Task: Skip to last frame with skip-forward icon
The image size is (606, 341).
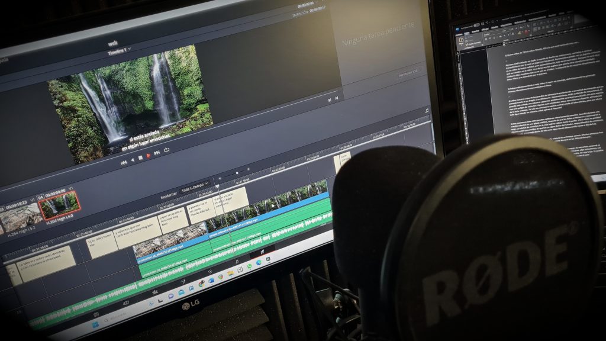Action: click(x=157, y=153)
